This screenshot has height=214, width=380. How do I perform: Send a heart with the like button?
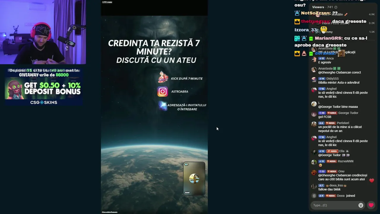pyautogui.click(x=371, y=205)
